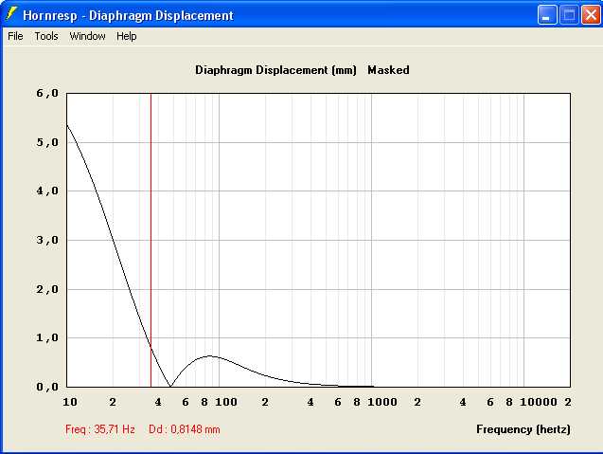Click the 100 label on the frequency axis
Image resolution: width=603 pixels, height=454 pixels.
pyautogui.click(x=225, y=402)
